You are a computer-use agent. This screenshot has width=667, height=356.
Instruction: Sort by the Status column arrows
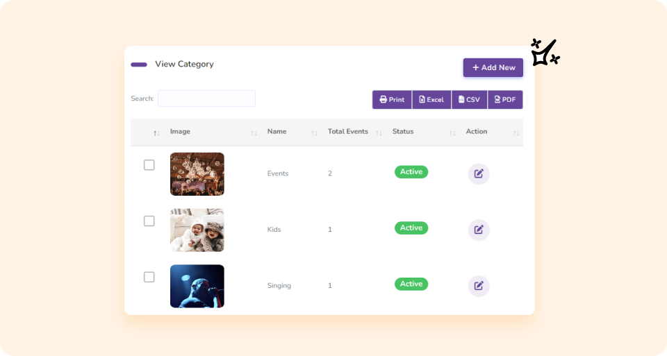click(x=452, y=133)
